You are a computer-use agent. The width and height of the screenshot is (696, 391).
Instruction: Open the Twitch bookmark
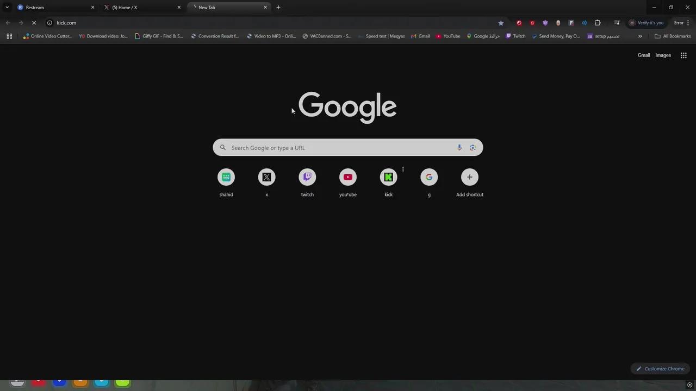click(x=515, y=36)
